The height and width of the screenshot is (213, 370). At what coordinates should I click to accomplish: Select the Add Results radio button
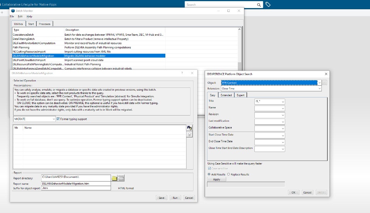209,174
